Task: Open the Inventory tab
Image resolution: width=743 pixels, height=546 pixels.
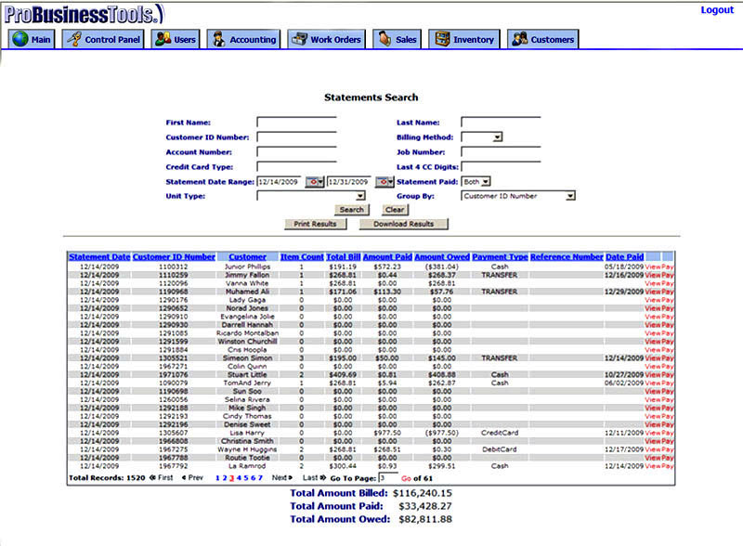Action: 464,39
